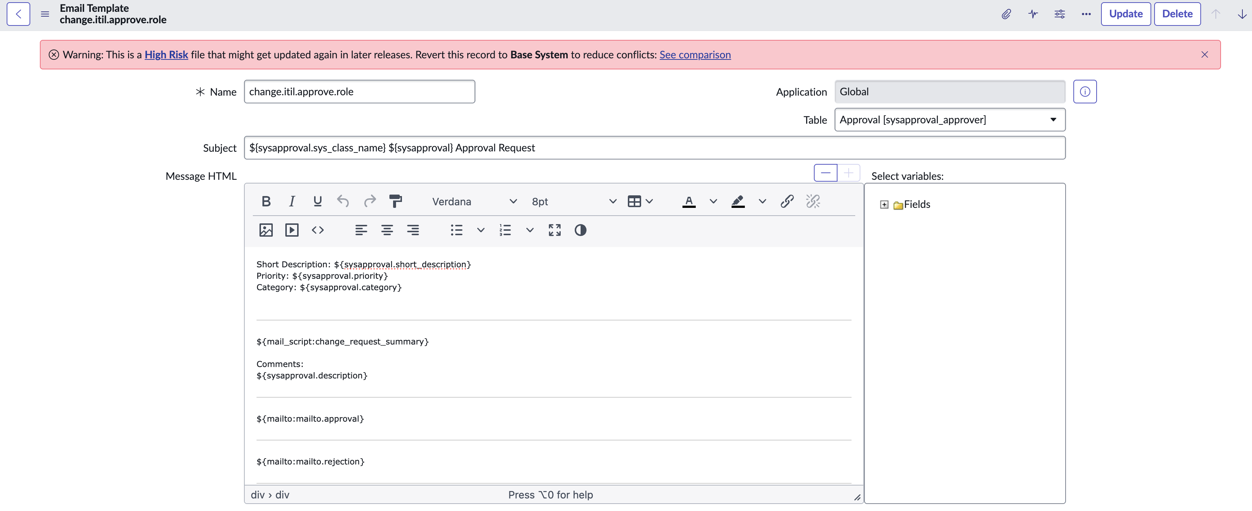The width and height of the screenshot is (1252, 511).
Task: Align text left in the editor
Action: [361, 230]
